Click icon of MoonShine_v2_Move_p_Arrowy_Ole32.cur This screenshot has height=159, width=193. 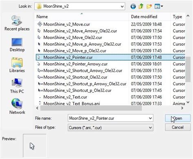point(39,44)
